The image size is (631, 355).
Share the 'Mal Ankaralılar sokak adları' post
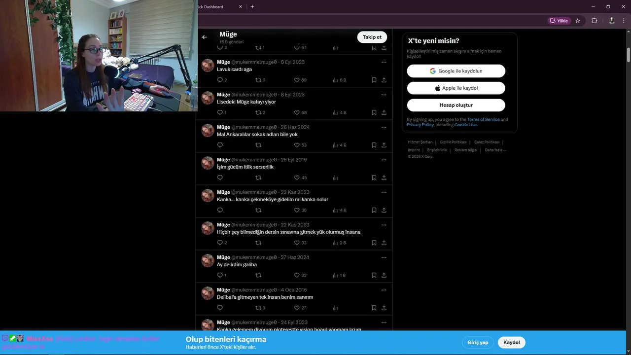(x=384, y=145)
